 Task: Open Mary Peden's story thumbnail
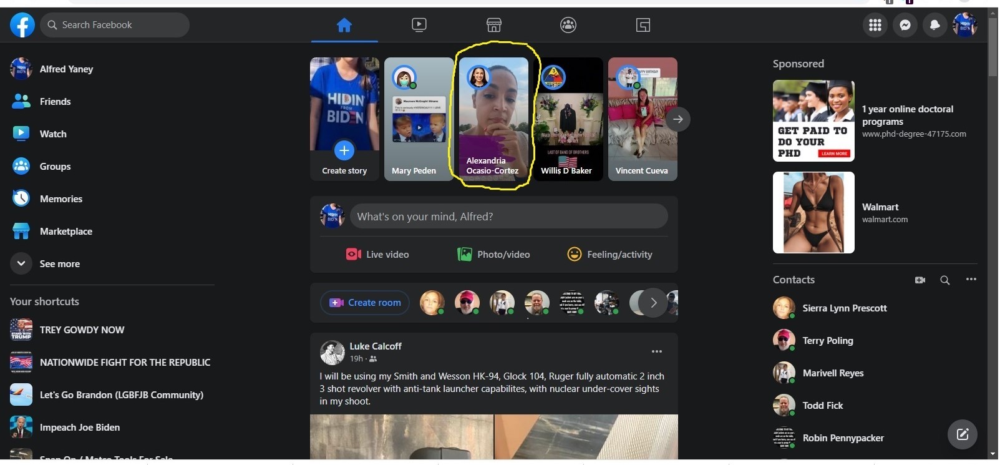point(419,119)
